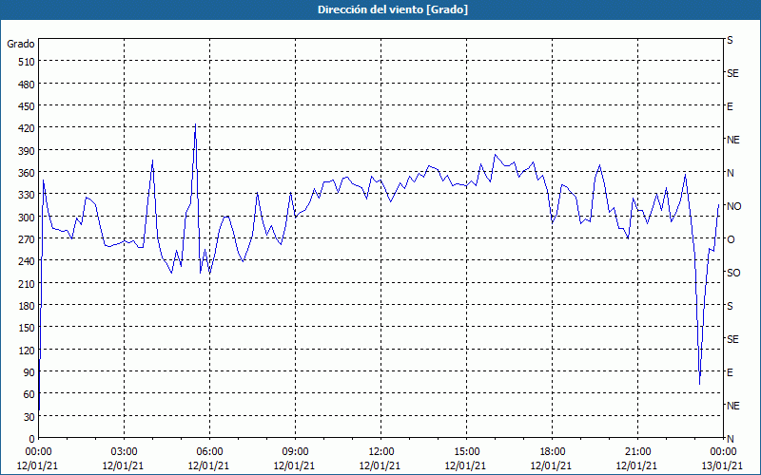The height and width of the screenshot is (475, 761).
Task: Click the 0 value on the y-axis
Action: coord(32,439)
